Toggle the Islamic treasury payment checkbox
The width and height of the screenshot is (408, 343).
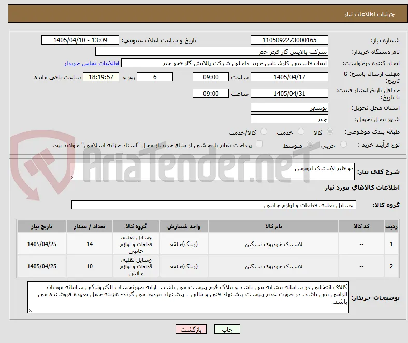(259, 144)
